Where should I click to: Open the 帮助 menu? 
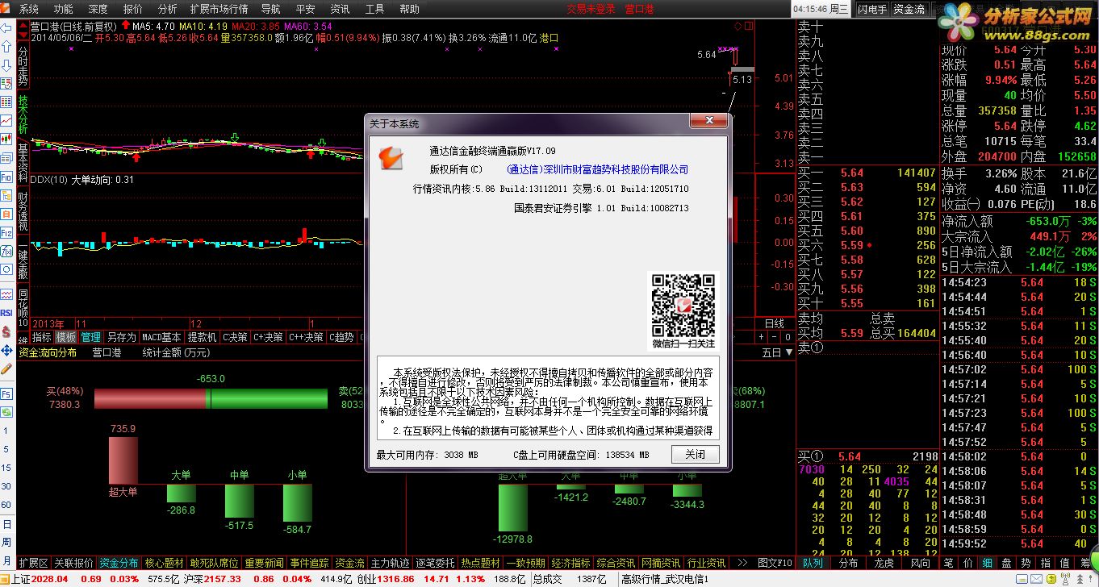(x=409, y=9)
